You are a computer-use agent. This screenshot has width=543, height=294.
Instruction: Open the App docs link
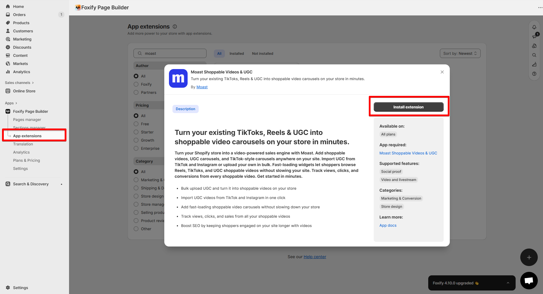388,225
